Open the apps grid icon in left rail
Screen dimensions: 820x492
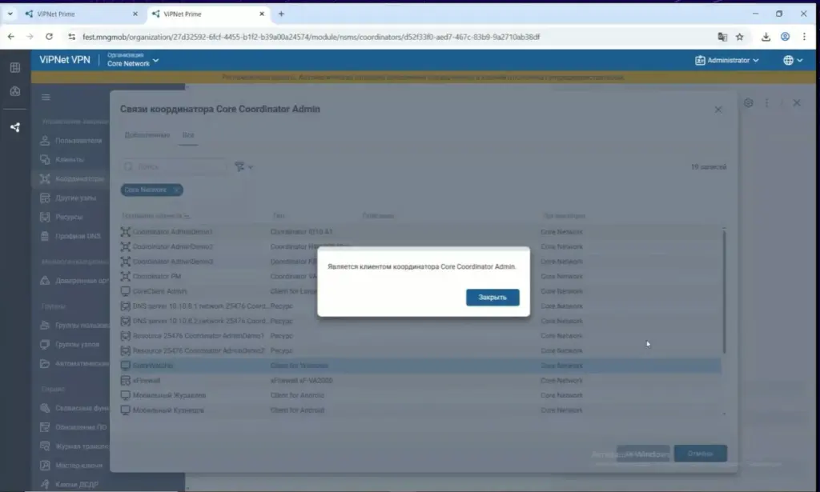[15, 67]
